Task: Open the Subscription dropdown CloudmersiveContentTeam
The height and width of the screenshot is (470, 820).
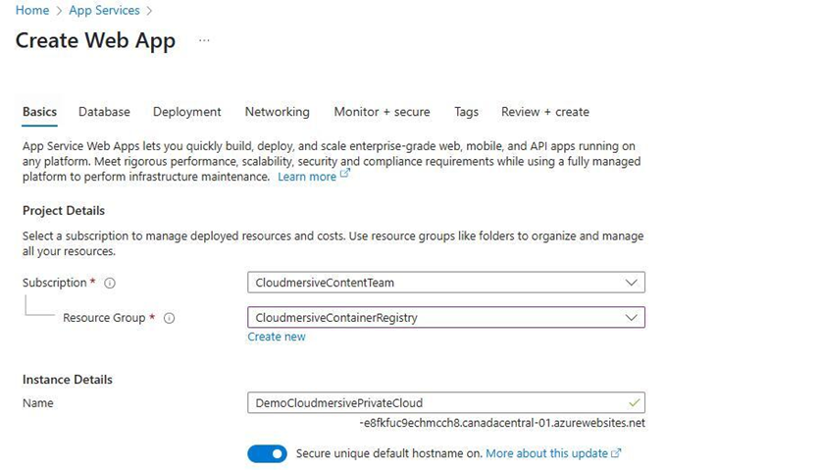Action: pyautogui.click(x=446, y=283)
